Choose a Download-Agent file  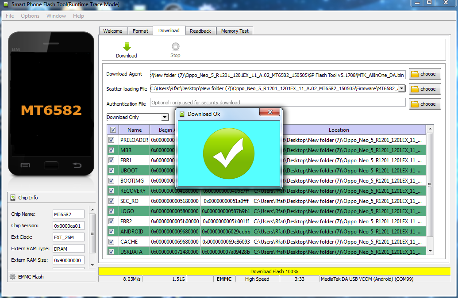point(425,74)
